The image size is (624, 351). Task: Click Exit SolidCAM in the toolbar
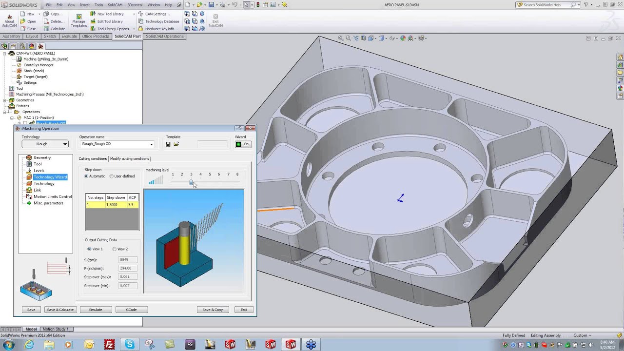[215, 19]
